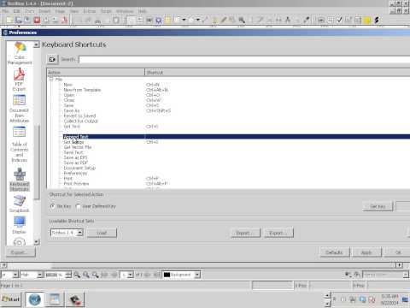The height and width of the screenshot is (308, 410).
Task: Open the File menu
Action: point(5,11)
